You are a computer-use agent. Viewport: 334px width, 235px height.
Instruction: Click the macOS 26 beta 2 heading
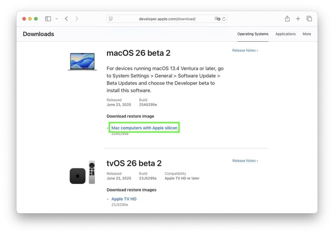pos(138,53)
